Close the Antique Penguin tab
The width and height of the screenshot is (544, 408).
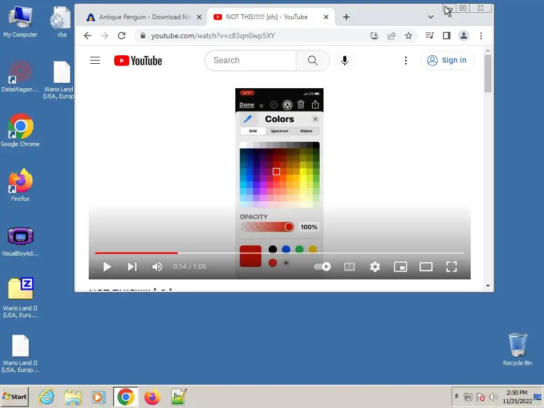tap(199, 17)
